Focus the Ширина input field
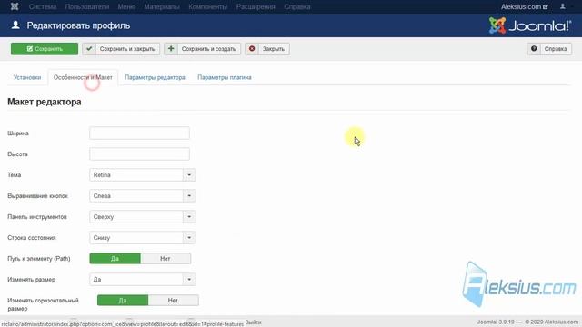582x327 pixels. coord(139,134)
